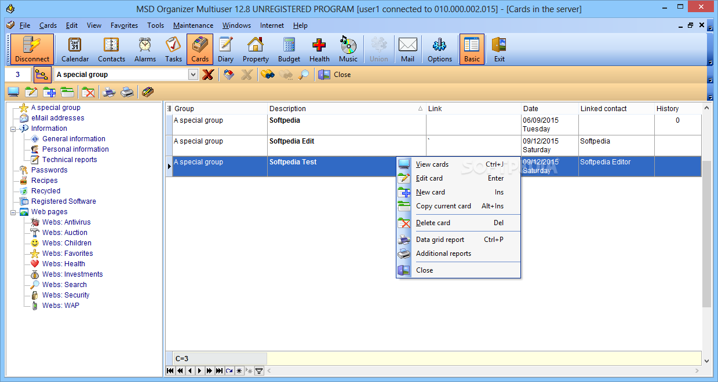Image resolution: width=718 pixels, height=382 pixels.
Task: Select Registered Software in the tree
Action: click(x=64, y=201)
